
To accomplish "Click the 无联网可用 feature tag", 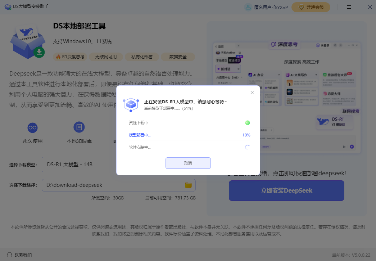I will pyautogui.click(x=106, y=57).
